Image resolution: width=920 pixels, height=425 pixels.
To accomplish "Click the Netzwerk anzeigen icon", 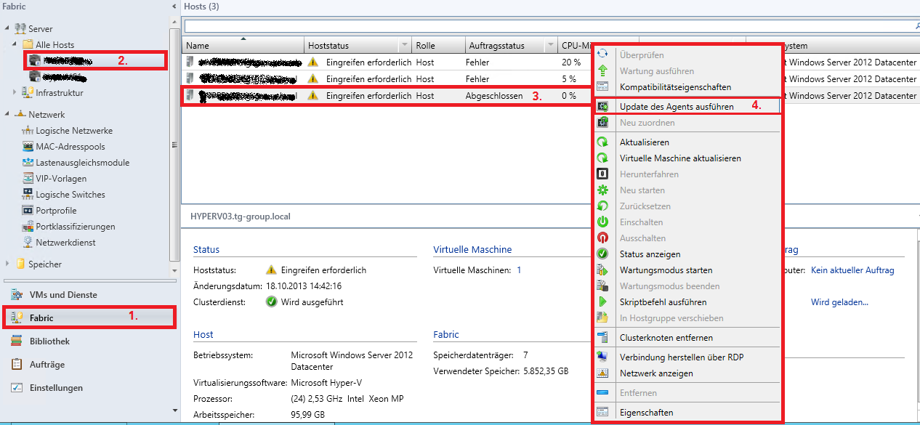I will tap(602, 373).
